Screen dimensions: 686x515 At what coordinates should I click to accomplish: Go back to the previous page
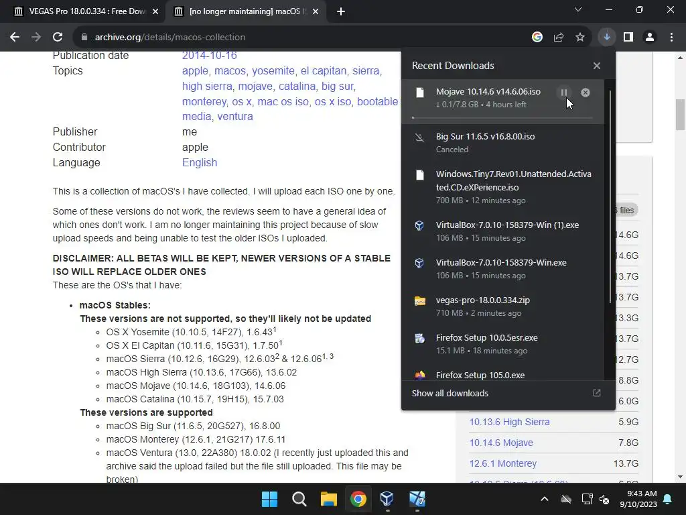point(15,38)
